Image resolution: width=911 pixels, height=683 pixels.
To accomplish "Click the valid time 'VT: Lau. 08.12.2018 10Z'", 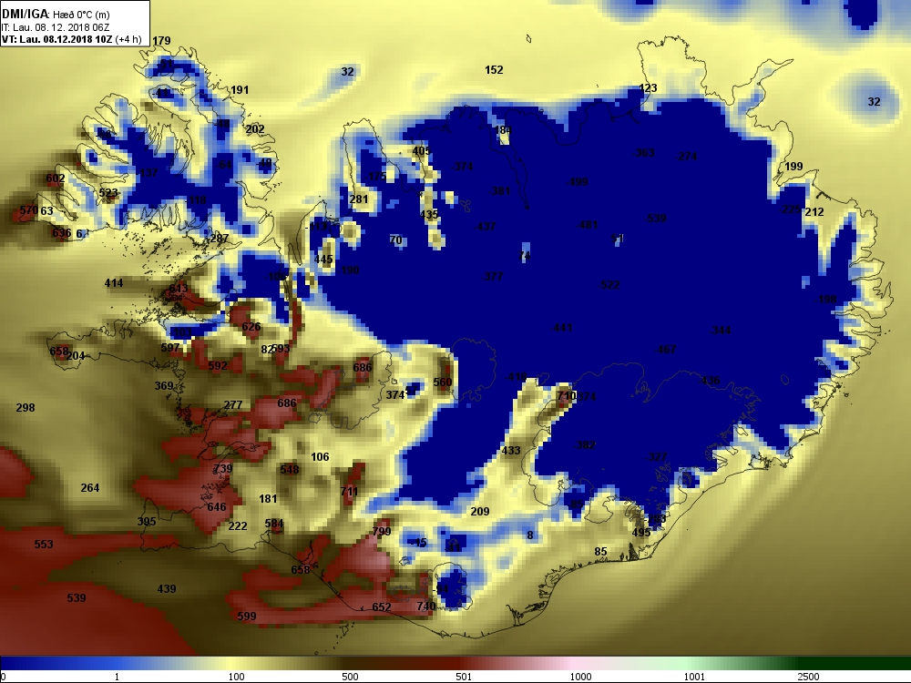I will click(57, 39).
